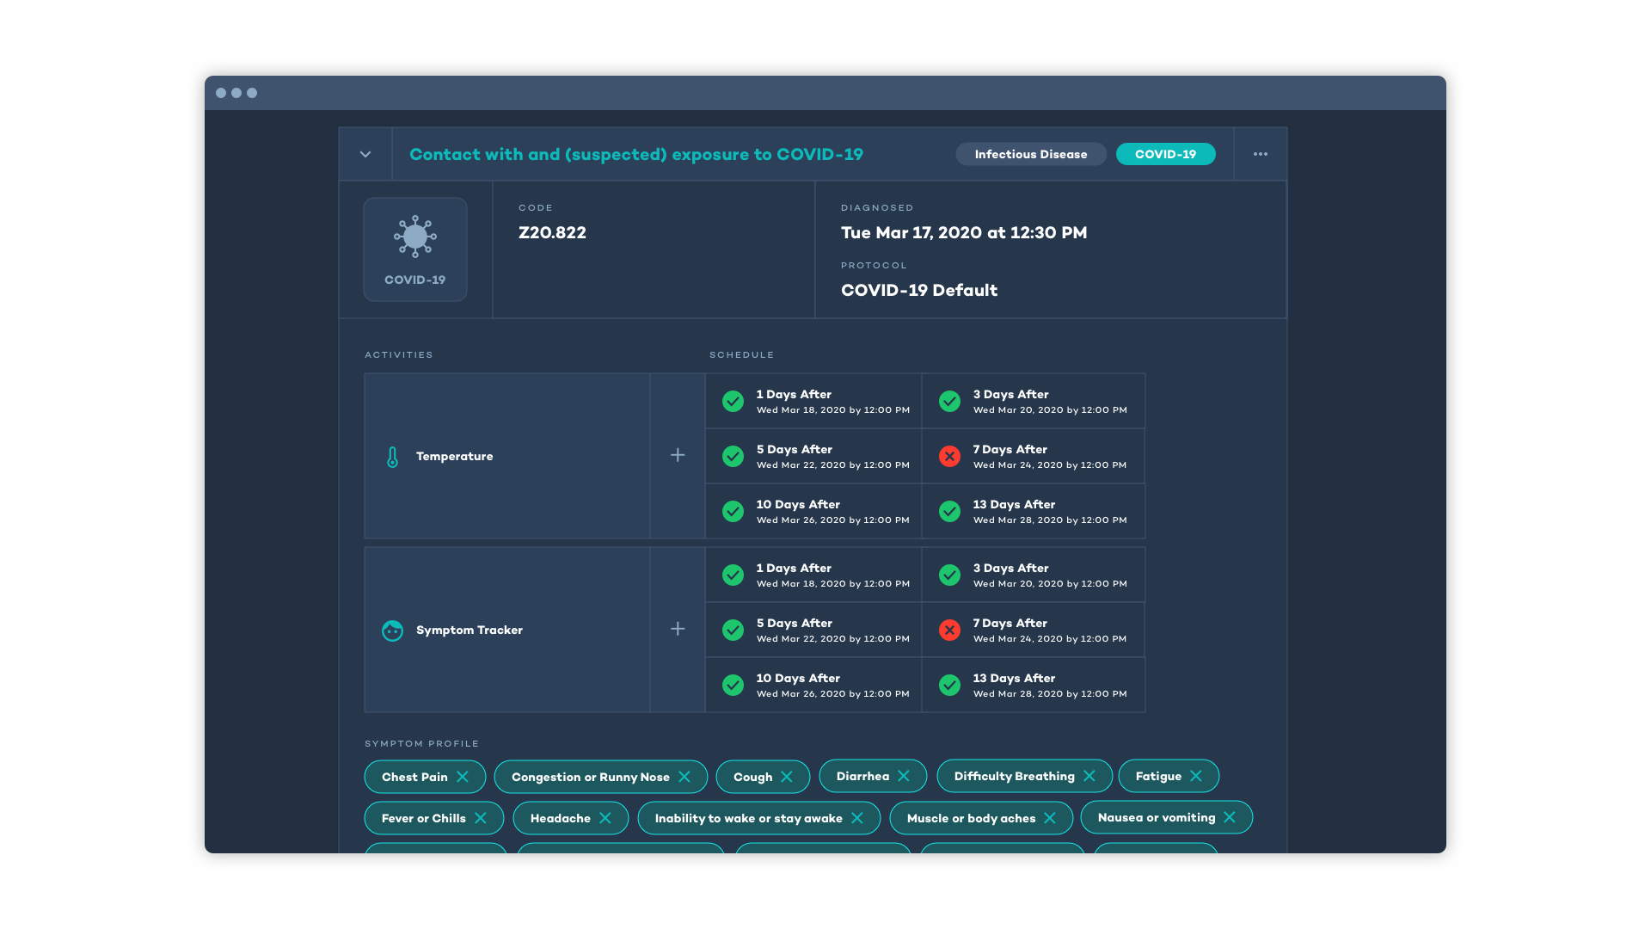1651x929 pixels.
Task: Remove the Diarrhea symptom tag
Action: (904, 776)
